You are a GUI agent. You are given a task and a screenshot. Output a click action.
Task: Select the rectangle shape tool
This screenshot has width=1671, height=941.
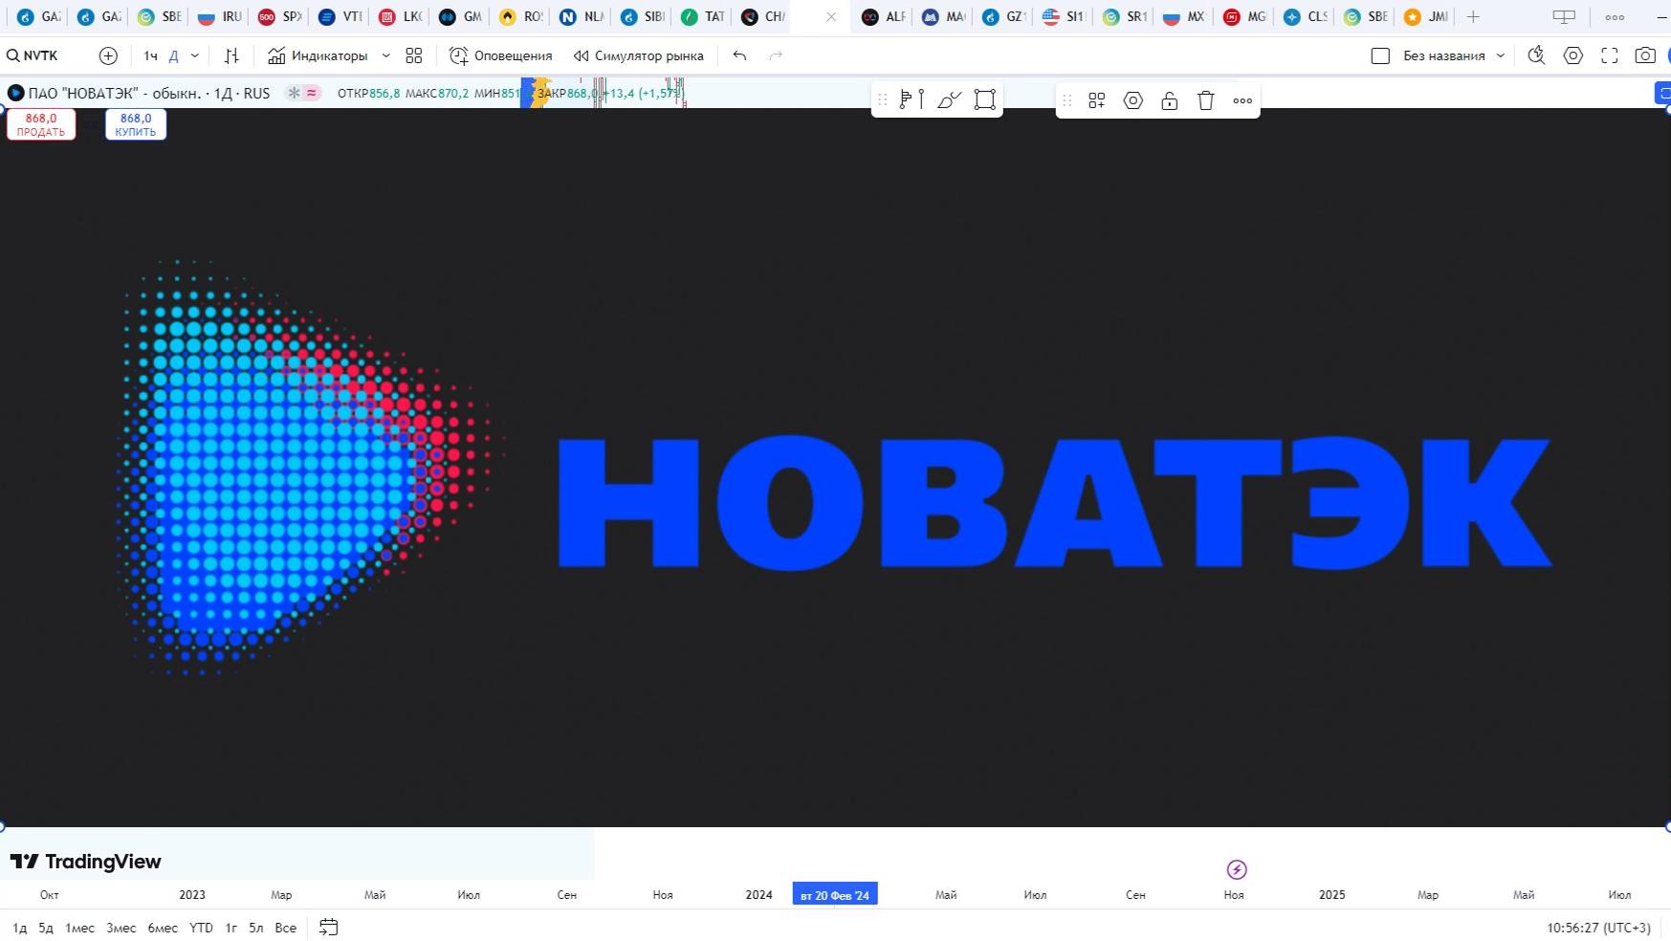[985, 99]
